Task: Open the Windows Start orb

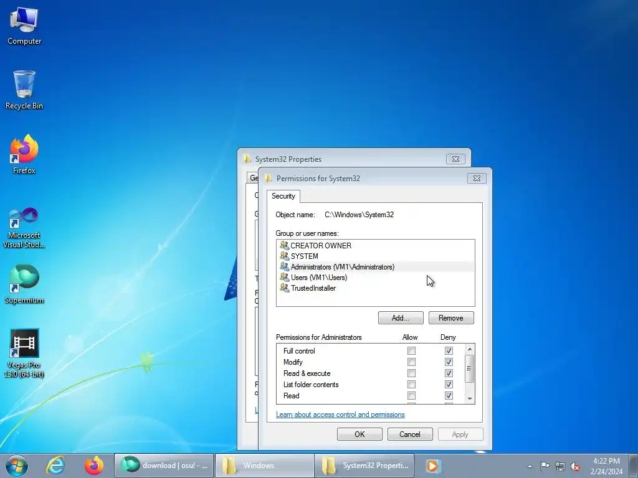Action: point(17,466)
